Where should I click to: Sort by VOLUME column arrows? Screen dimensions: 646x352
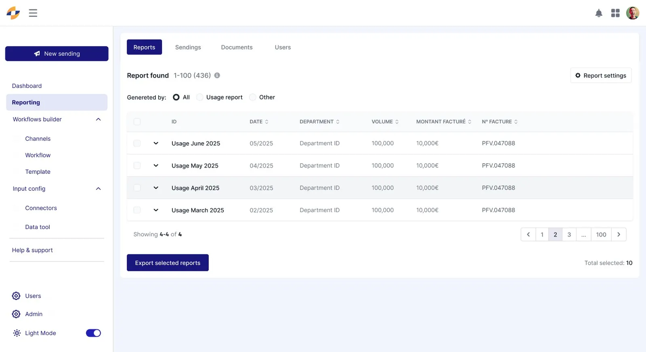(x=397, y=122)
